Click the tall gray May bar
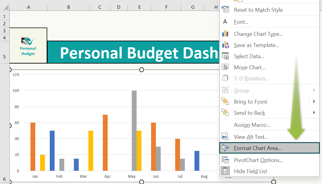Screen dimensions: 322x184 point(134,131)
